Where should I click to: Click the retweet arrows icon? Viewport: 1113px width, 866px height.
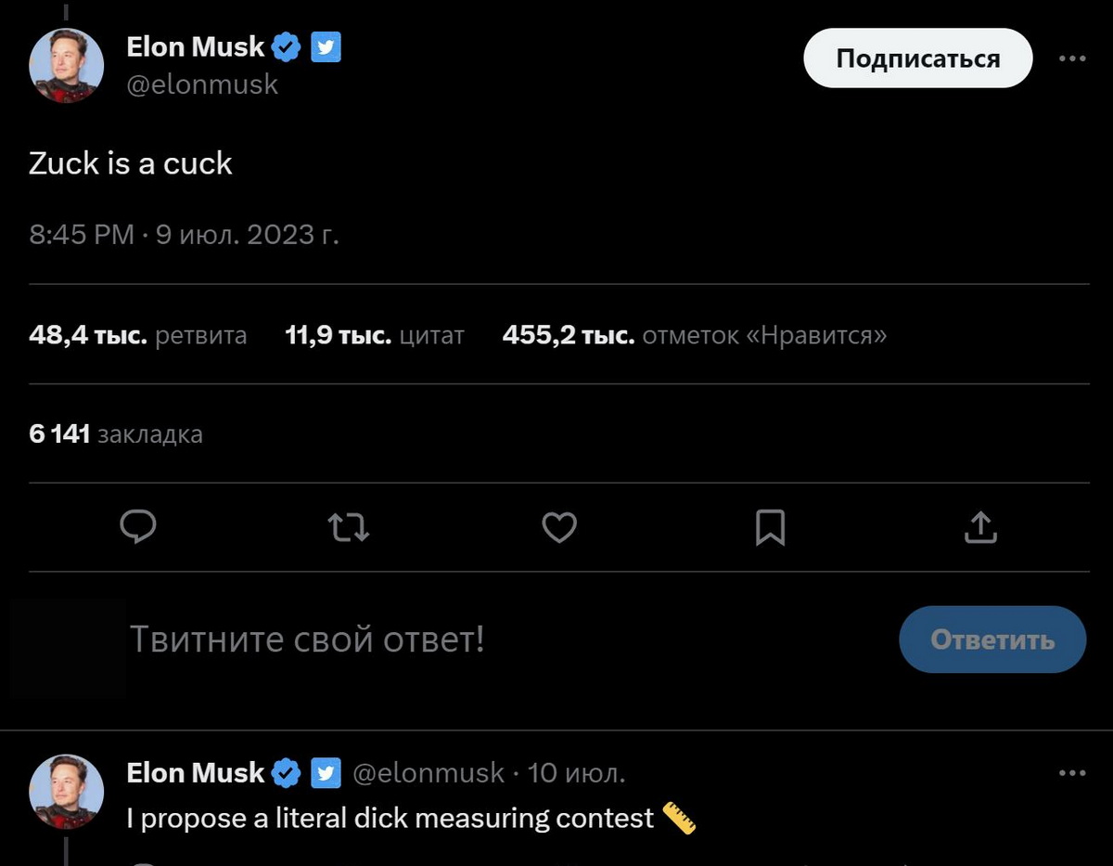point(350,528)
